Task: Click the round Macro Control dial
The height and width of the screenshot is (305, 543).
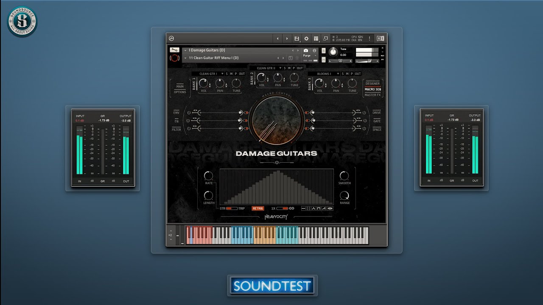Action: coord(276,120)
